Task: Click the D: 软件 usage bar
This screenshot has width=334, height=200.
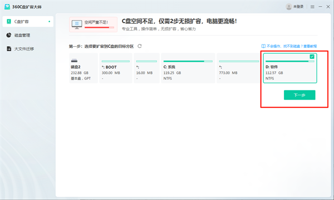Action: (x=289, y=61)
